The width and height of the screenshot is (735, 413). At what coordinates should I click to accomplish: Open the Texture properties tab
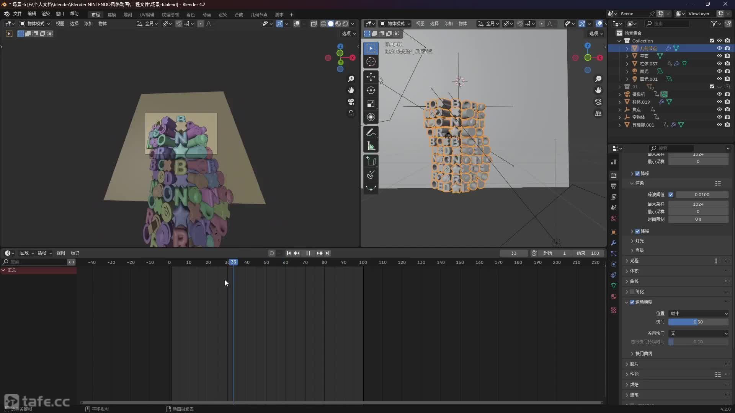click(614, 310)
